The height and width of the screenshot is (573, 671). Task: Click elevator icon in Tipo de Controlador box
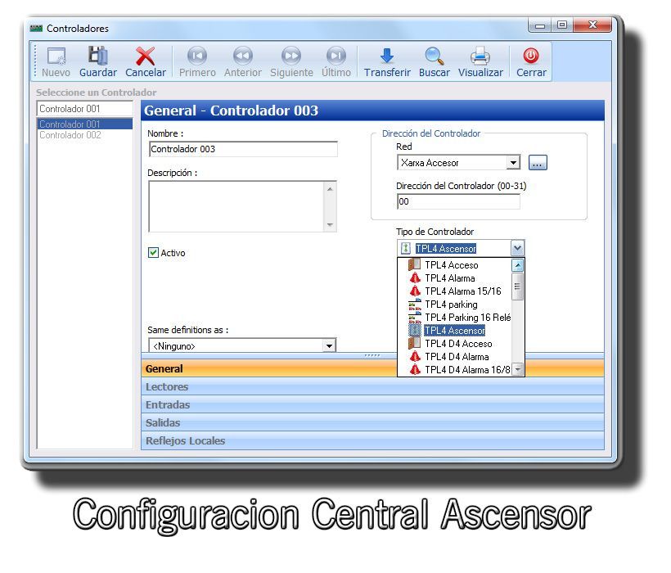[406, 248]
